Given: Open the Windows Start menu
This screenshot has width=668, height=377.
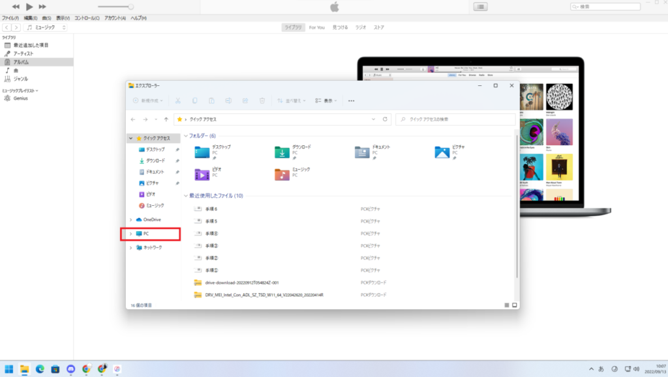Looking at the screenshot, I should point(9,369).
